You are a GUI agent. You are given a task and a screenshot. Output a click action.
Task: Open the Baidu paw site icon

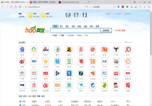(22, 50)
